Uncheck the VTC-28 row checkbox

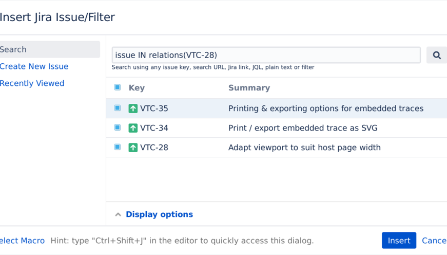tap(118, 147)
